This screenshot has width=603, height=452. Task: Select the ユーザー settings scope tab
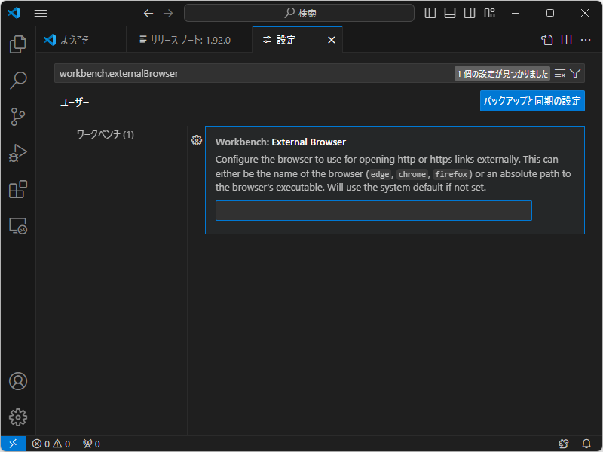point(75,102)
